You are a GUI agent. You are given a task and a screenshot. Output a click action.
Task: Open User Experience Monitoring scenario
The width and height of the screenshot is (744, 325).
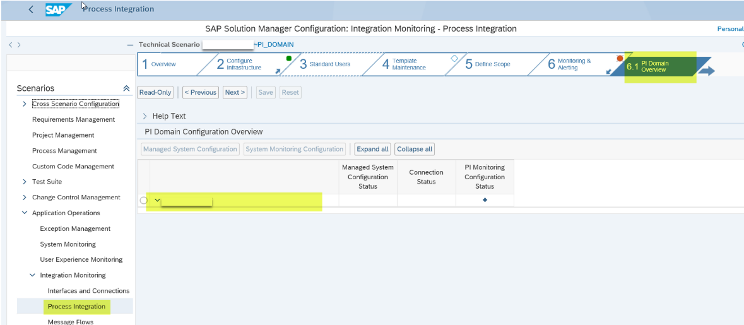81,259
